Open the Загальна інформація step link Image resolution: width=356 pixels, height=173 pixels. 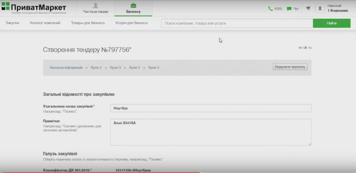point(66,67)
